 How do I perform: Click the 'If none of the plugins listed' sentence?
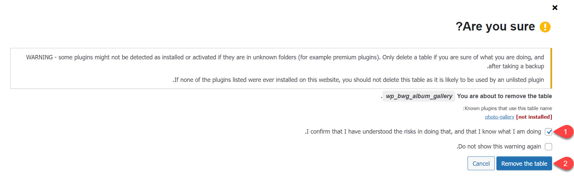[358, 80]
